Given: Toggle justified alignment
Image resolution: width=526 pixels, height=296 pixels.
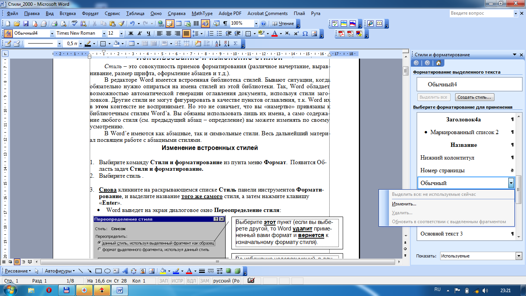Looking at the screenshot, I should coord(186,34).
